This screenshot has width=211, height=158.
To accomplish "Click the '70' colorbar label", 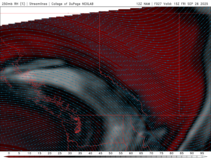I will tap(151, 153).
